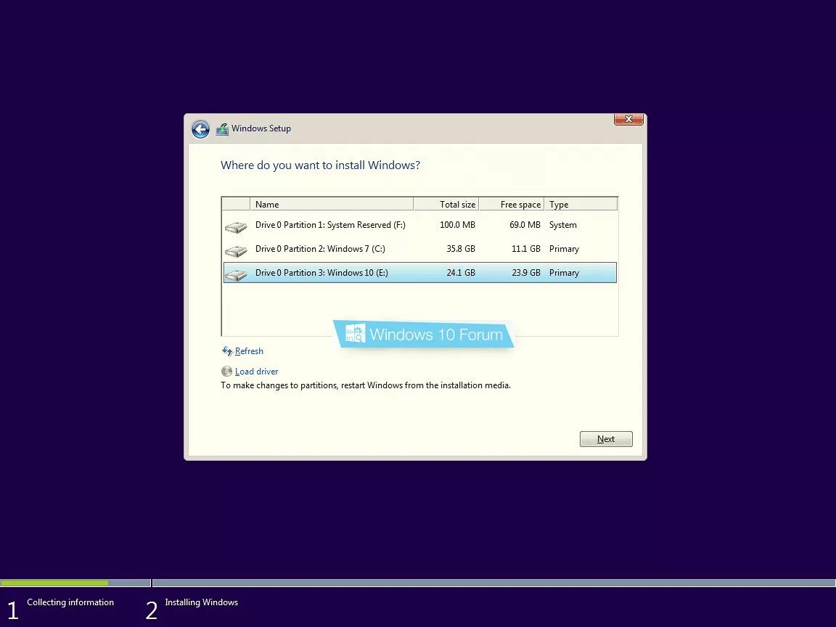Sort by the Free space column header

512,204
